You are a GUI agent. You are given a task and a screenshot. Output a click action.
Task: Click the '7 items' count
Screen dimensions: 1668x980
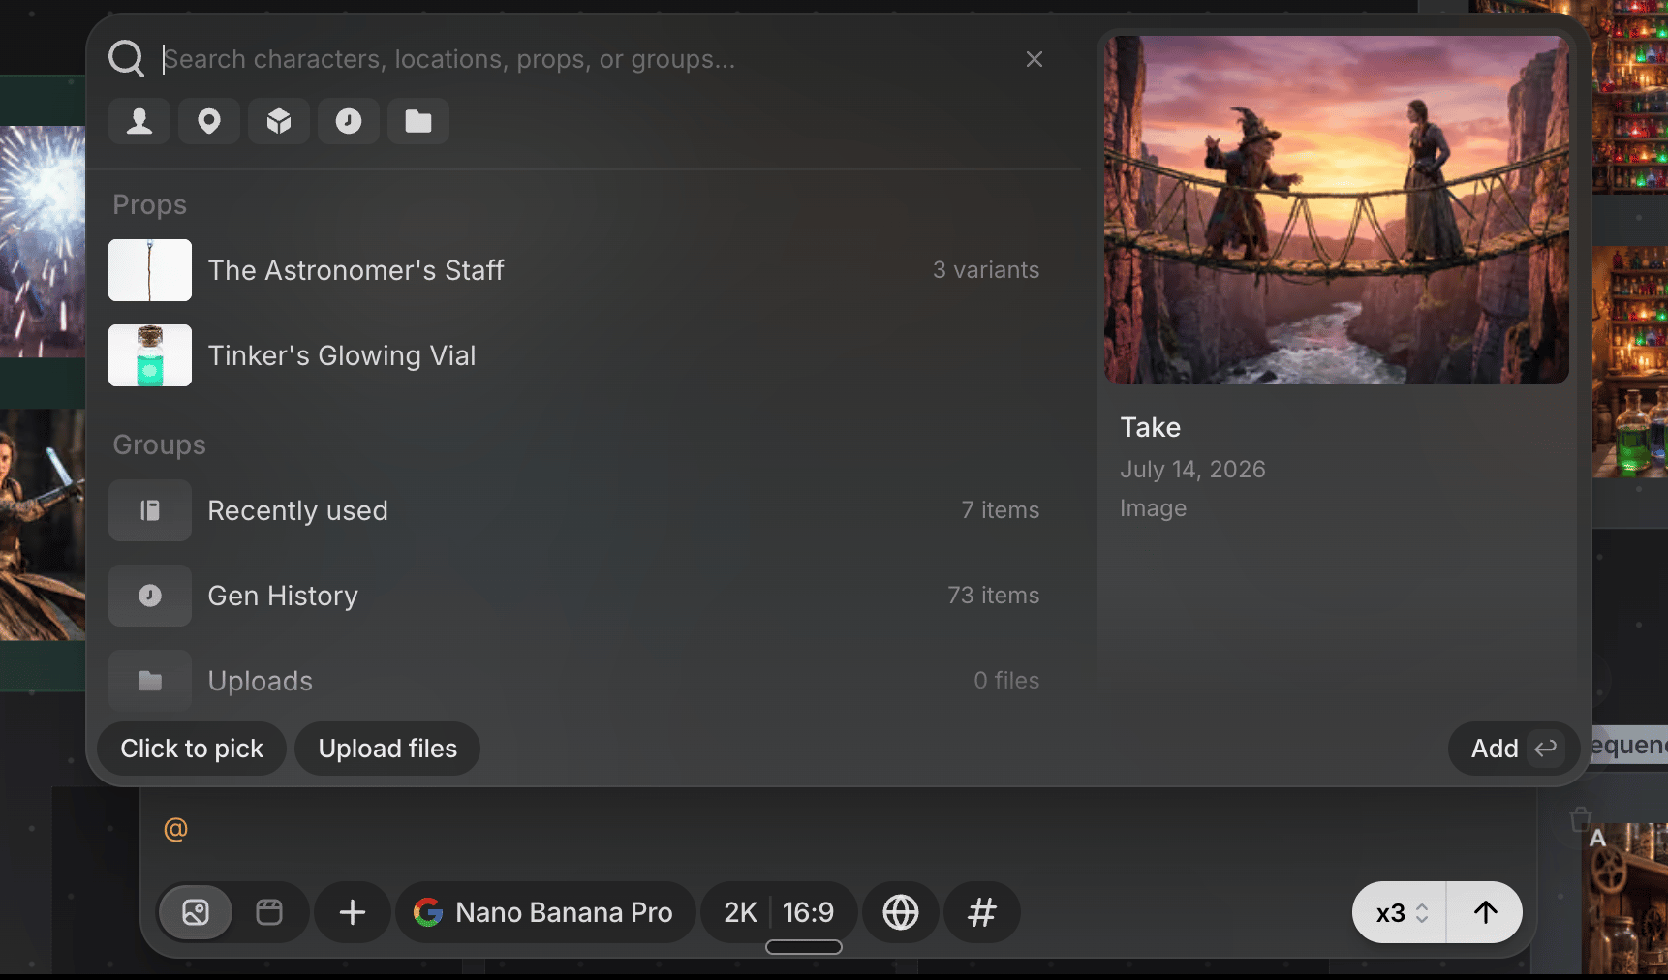point(1001,510)
